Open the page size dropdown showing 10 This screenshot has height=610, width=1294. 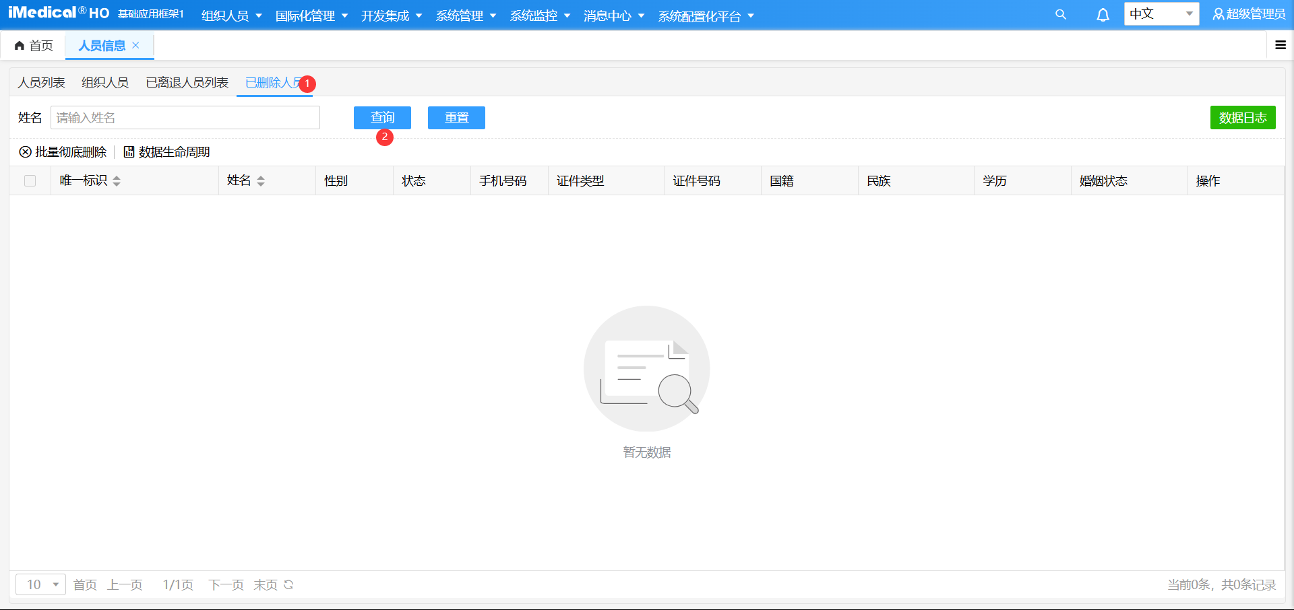pos(40,585)
